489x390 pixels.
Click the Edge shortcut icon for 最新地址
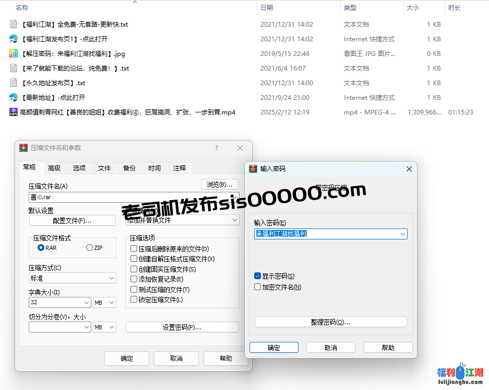pyautogui.click(x=14, y=97)
